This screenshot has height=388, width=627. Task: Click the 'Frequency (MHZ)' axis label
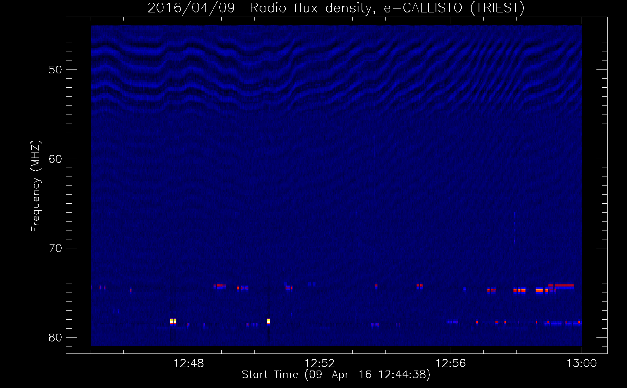[35, 186]
